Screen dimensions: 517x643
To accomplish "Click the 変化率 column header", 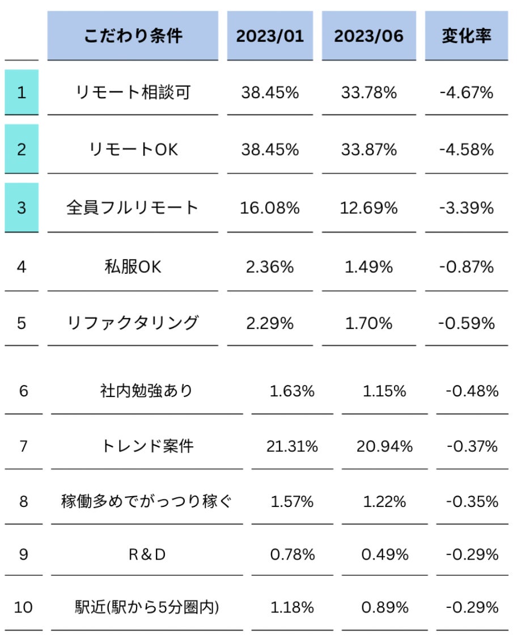I will (466, 36).
